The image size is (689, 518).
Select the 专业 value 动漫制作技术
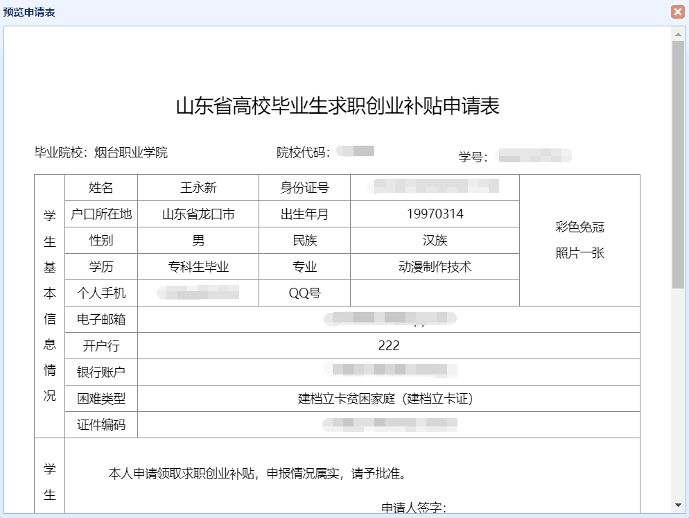(435, 267)
